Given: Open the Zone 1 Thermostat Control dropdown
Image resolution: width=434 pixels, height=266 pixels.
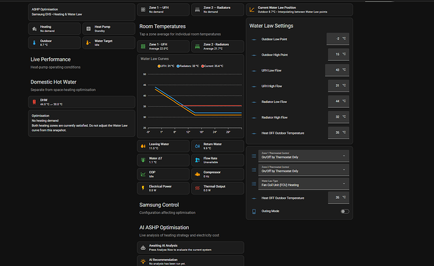Looking at the screenshot, I should [304, 156].
